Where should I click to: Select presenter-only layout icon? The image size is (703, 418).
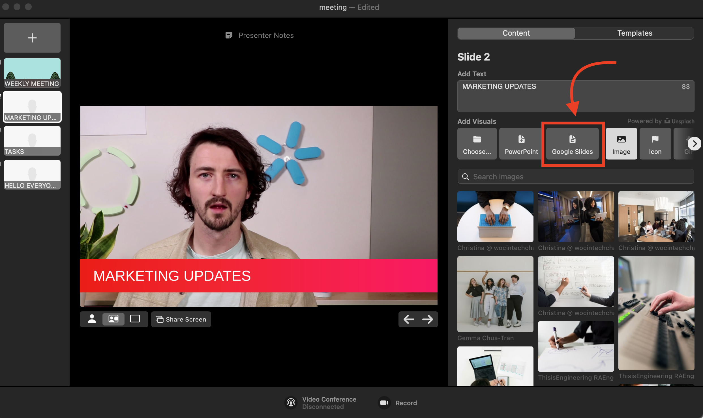pos(92,319)
